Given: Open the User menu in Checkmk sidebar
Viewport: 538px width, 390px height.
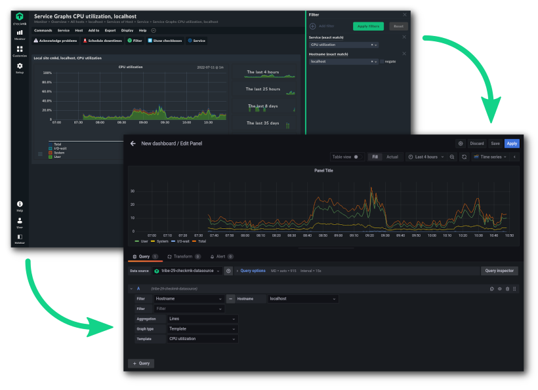Looking at the screenshot, I should 20,222.
